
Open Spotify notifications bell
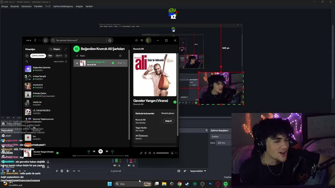point(136,40)
